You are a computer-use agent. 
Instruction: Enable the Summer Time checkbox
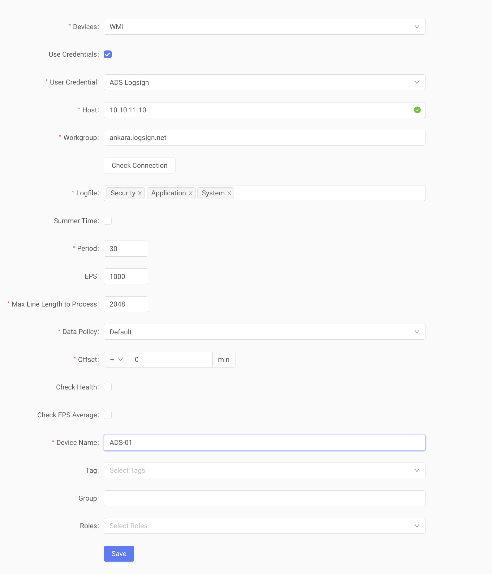(x=108, y=221)
